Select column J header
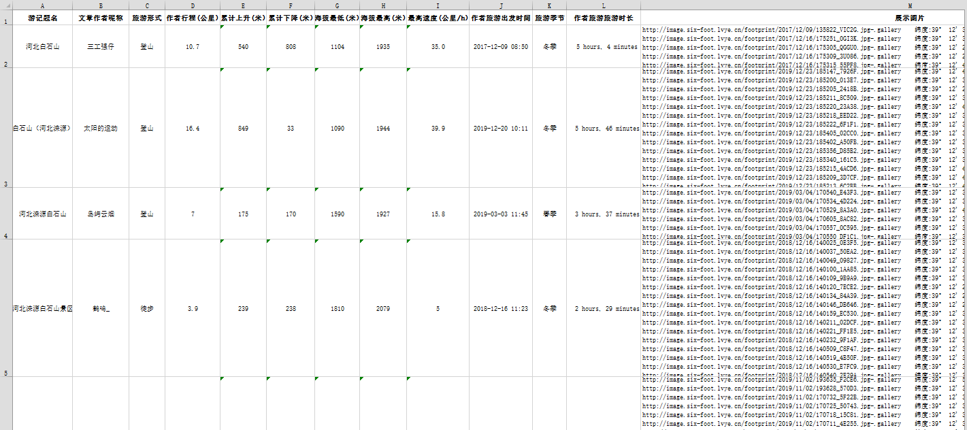The width and height of the screenshot is (967, 430). pos(501,5)
